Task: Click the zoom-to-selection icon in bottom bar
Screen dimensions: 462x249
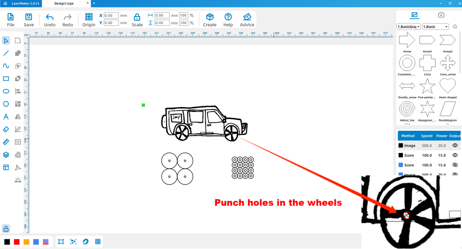Action: tap(73, 241)
